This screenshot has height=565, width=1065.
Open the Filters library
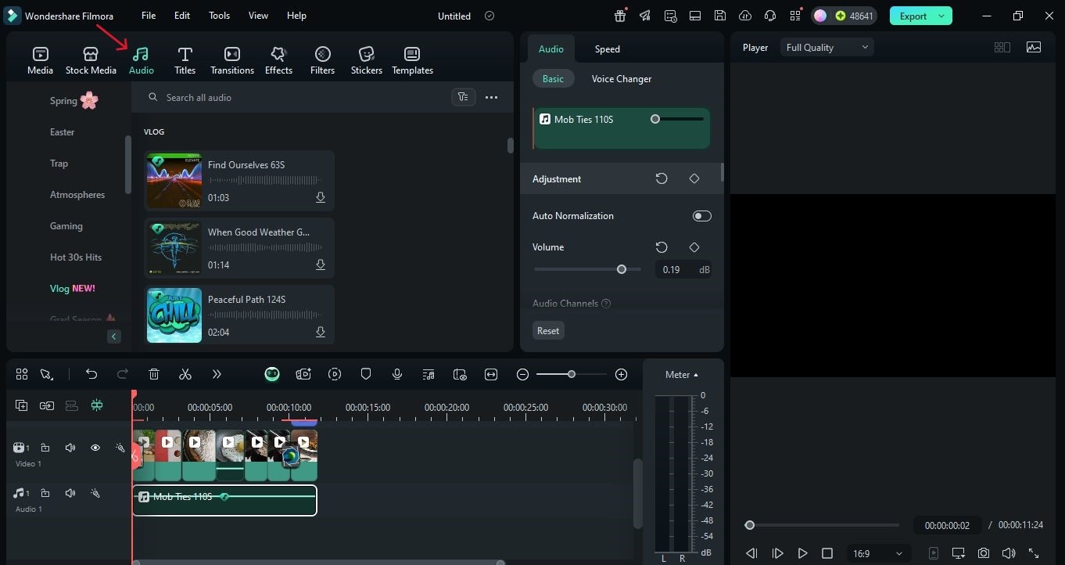(x=322, y=60)
